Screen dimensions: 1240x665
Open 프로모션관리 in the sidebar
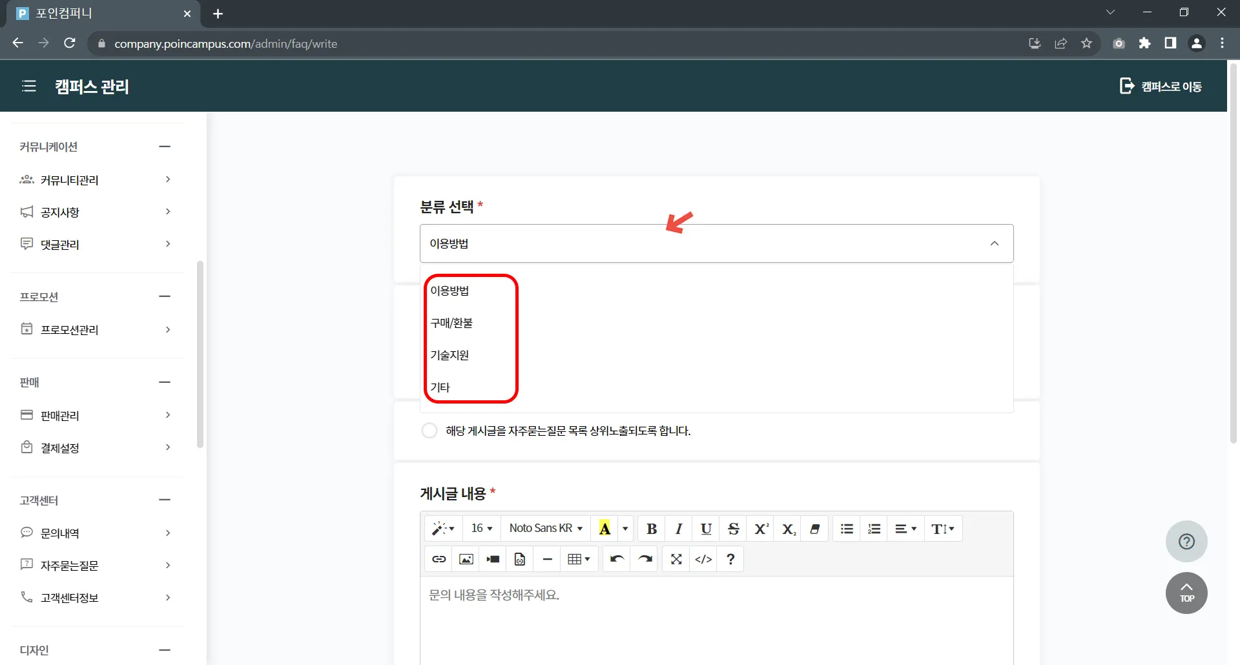coord(97,329)
